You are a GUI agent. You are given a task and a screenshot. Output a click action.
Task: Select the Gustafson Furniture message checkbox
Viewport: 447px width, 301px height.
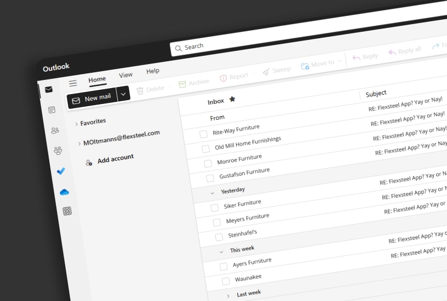[210, 178]
